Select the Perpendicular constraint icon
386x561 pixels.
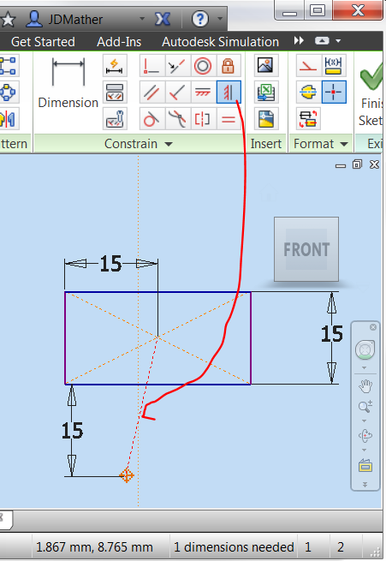tap(177, 93)
